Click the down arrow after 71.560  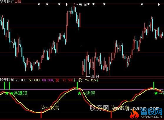[x=74, y=80]
